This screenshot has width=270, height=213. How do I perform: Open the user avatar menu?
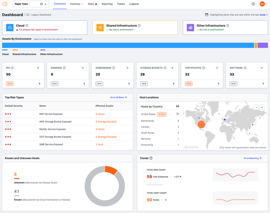pos(262,4)
